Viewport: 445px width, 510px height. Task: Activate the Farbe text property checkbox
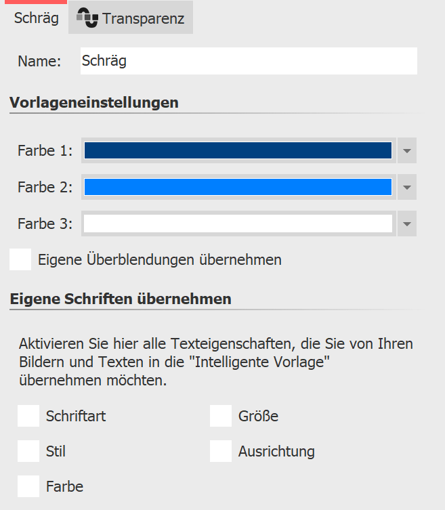[28, 486]
